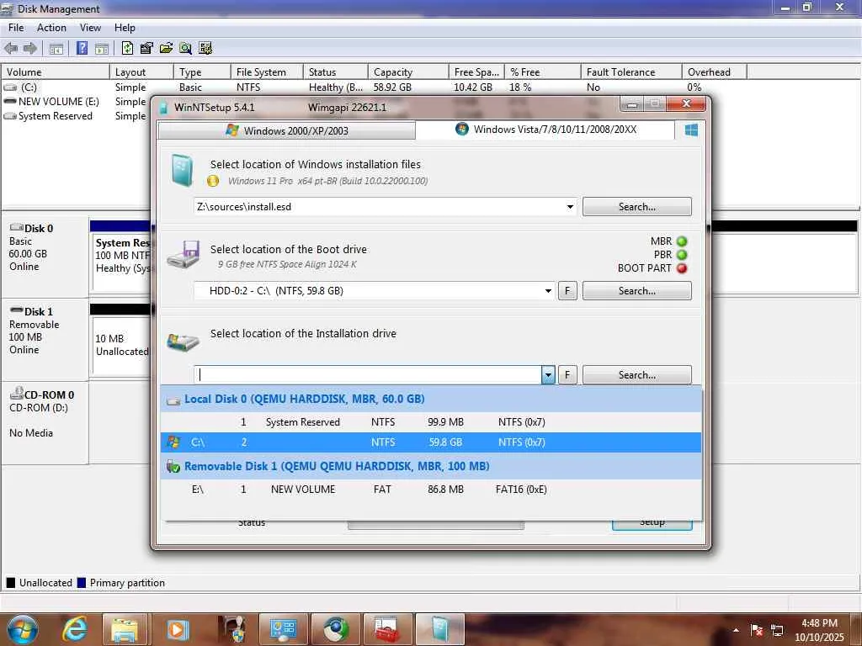The width and height of the screenshot is (862, 646).
Task: Click the BOOT PART red status indicator
Action: point(682,268)
